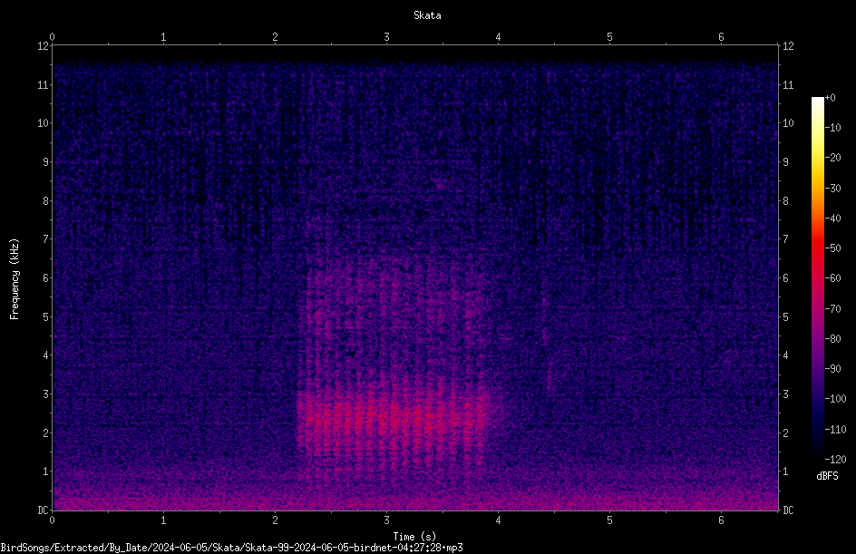Click the DC label on the left axis

click(43, 510)
